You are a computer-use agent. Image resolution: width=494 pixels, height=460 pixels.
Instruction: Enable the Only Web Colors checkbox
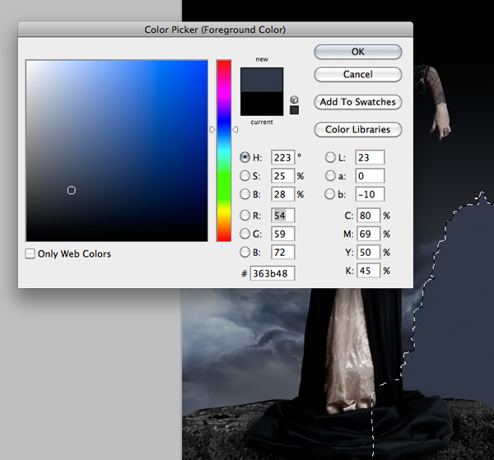pyautogui.click(x=30, y=253)
